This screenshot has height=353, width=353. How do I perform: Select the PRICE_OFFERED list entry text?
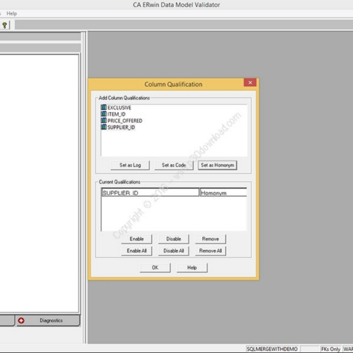pyautogui.click(x=125, y=121)
